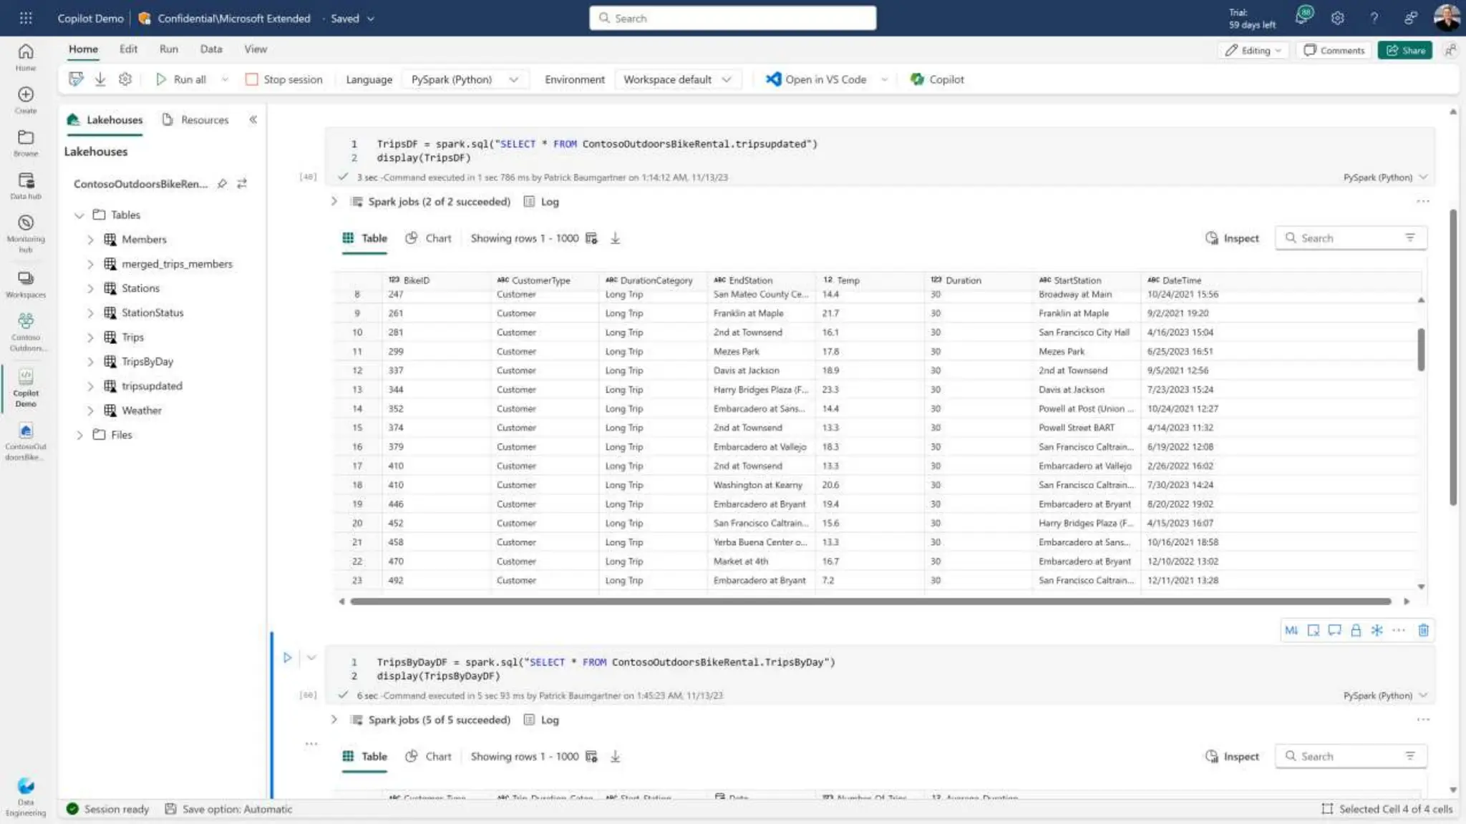Click the delete cell trash icon

coord(1423,630)
